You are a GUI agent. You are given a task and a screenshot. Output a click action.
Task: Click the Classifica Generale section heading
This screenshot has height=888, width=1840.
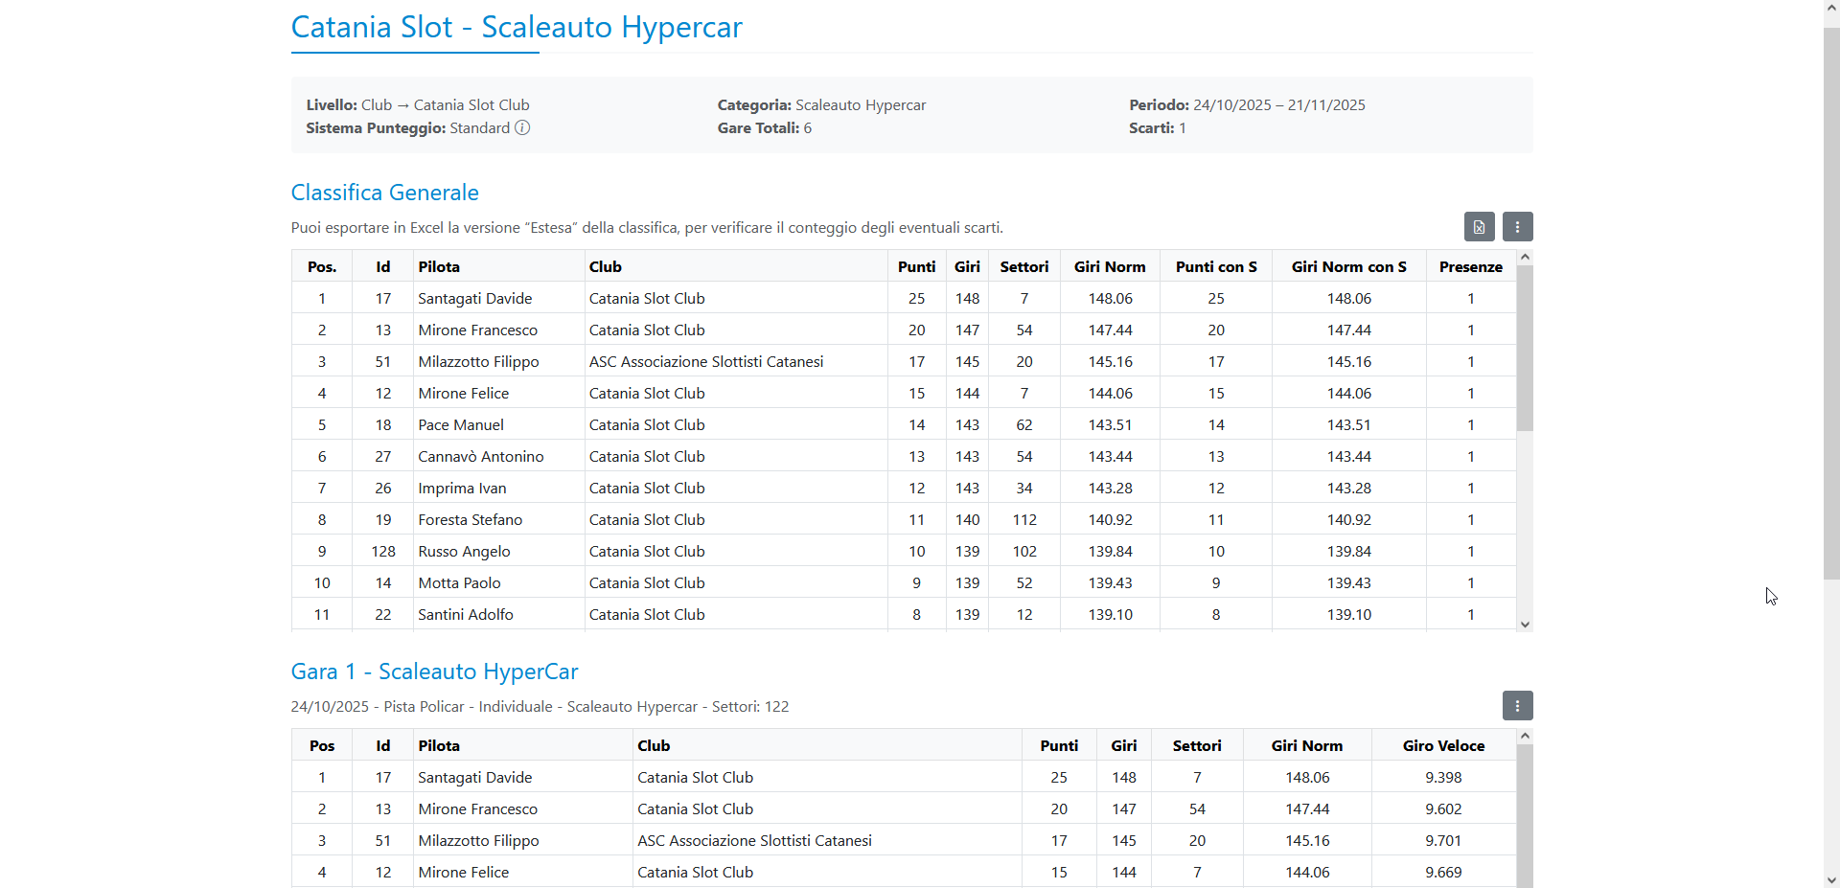point(384,193)
